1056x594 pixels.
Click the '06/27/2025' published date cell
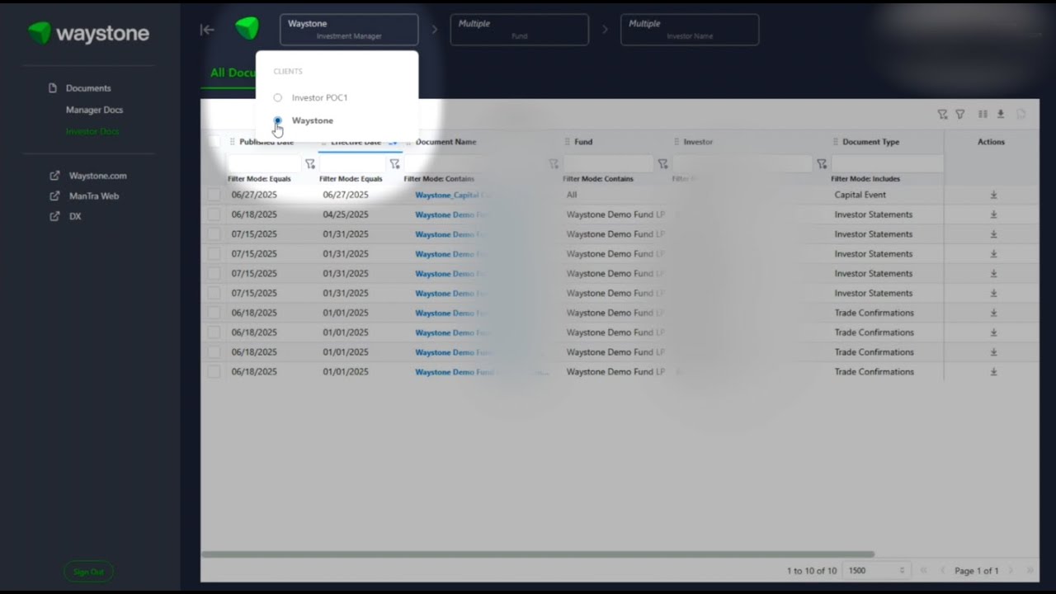(254, 195)
